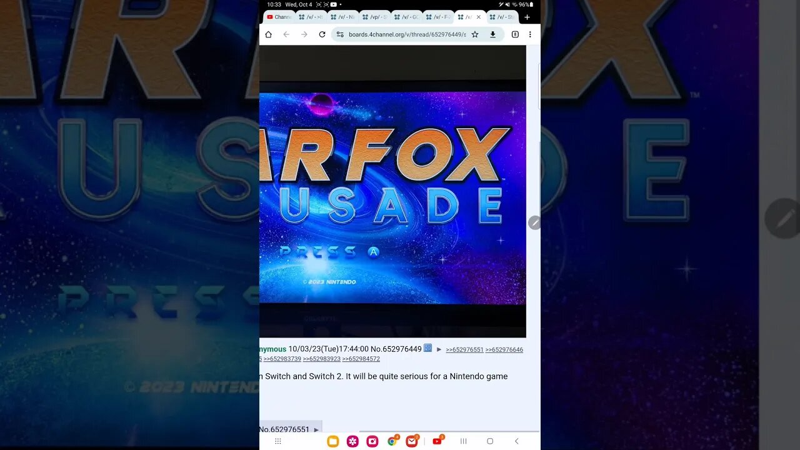The height and width of the screenshot is (450, 800).
Task: Open site settings icon in address bar
Action: point(340,34)
